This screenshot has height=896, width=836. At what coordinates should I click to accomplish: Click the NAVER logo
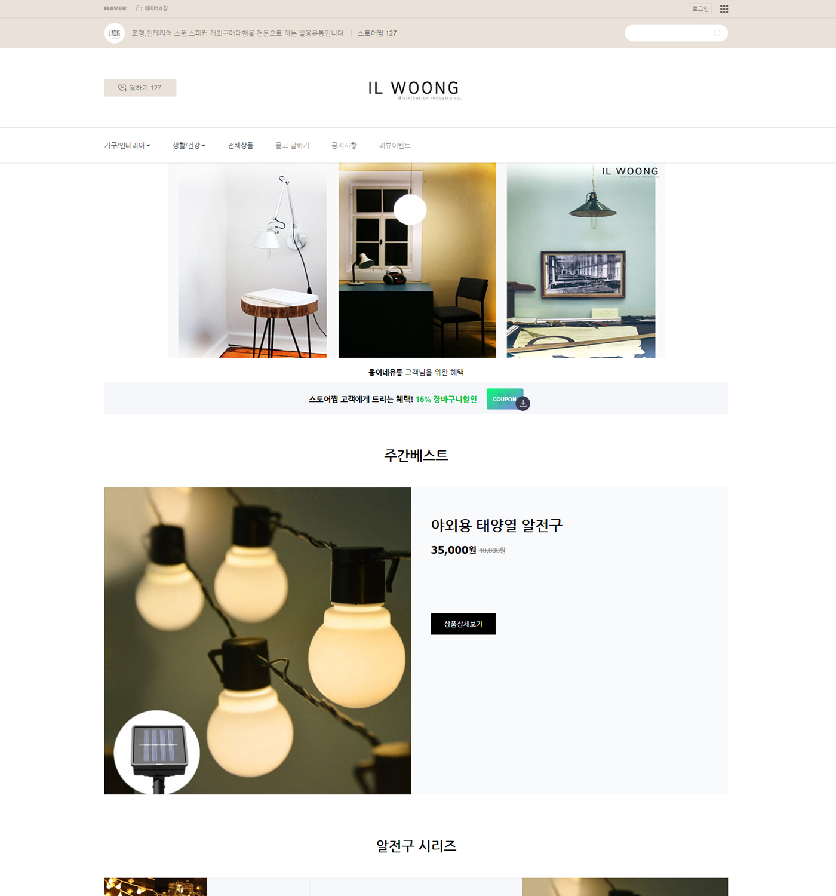[x=115, y=8]
